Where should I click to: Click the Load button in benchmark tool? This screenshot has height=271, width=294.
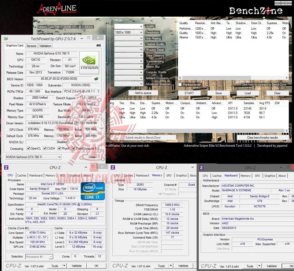coord(248,93)
